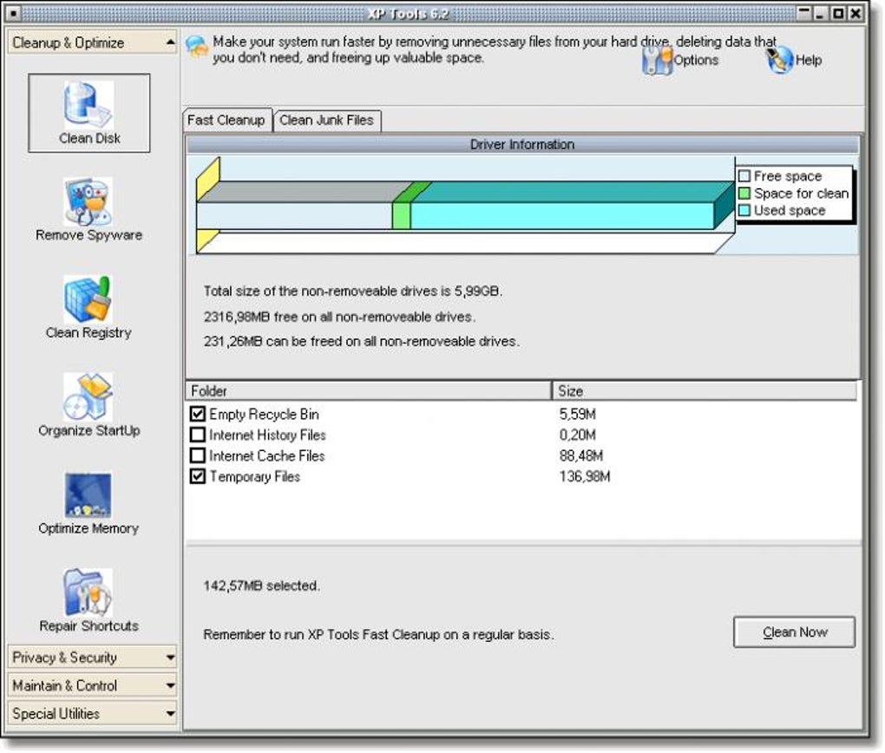Launch the Clean Registry tool

[x=89, y=305]
